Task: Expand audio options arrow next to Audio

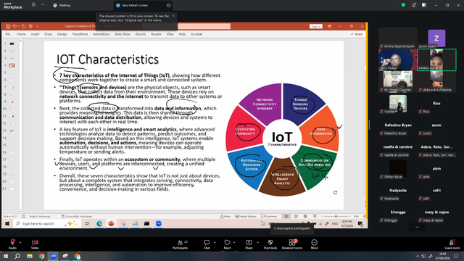Action: (x=20, y=242)
